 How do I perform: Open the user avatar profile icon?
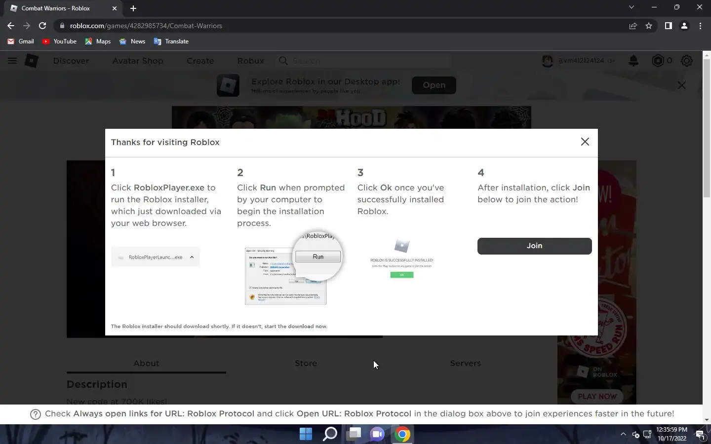click(547, 61)
